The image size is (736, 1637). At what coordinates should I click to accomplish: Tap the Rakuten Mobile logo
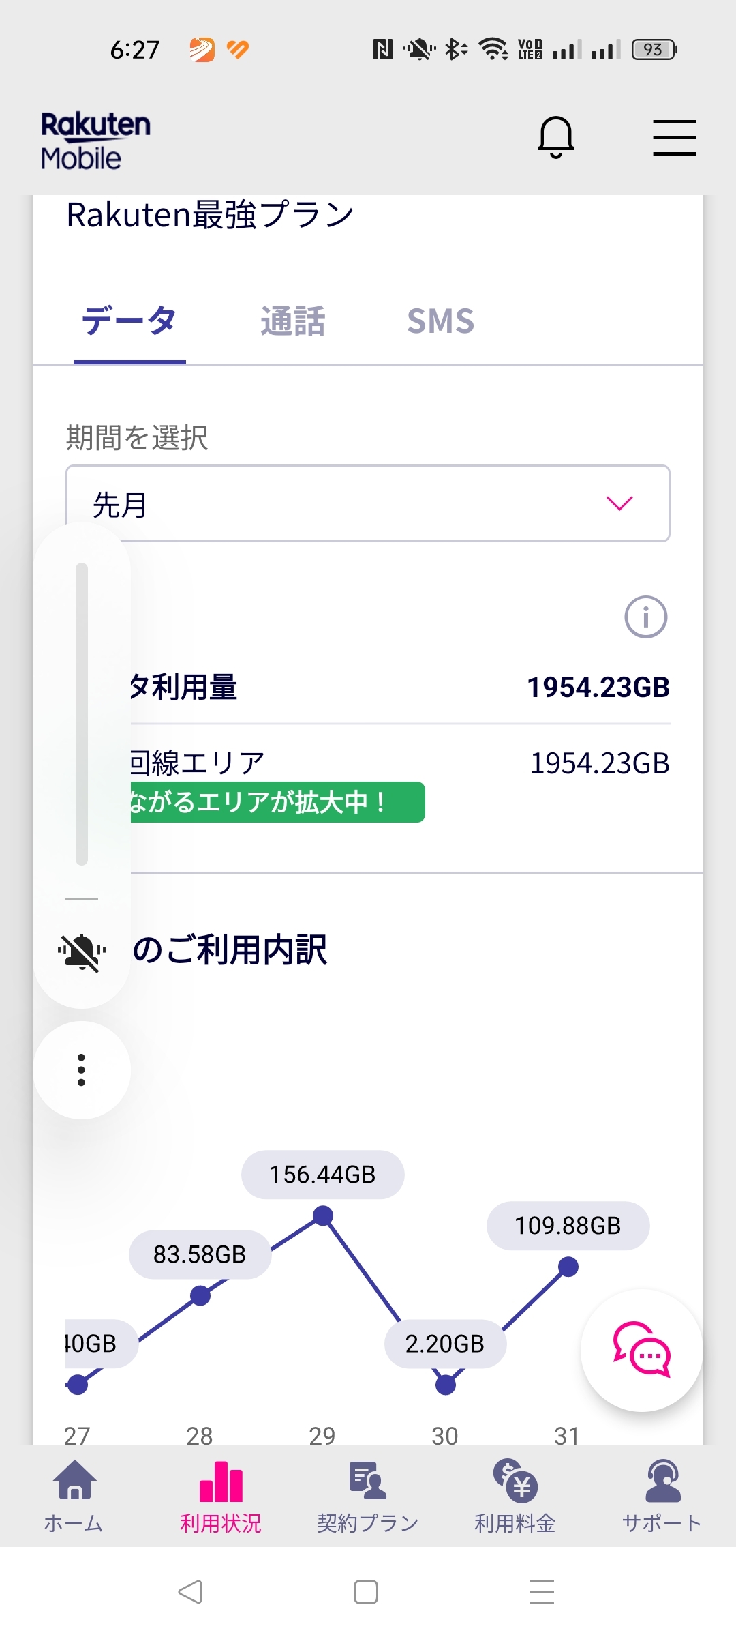pos(95,141)
